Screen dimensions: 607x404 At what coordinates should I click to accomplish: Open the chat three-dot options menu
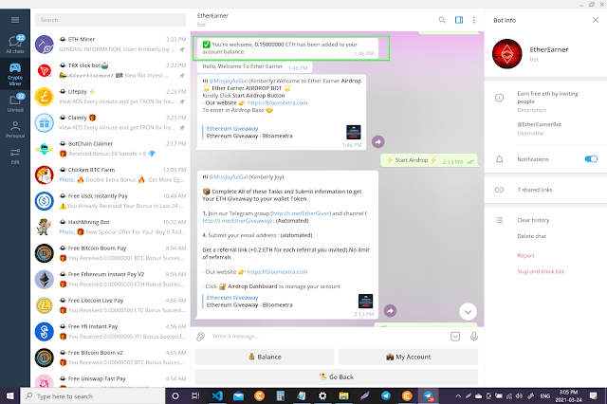click(x=474, y=20)
